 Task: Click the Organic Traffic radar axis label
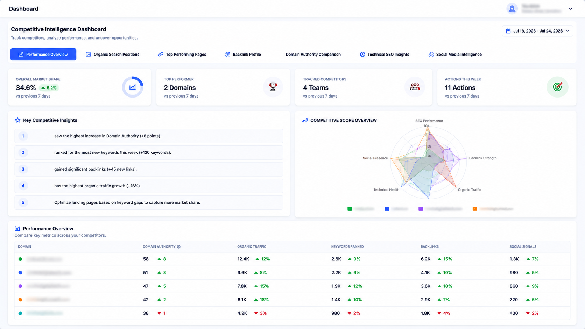click(470, 190)
